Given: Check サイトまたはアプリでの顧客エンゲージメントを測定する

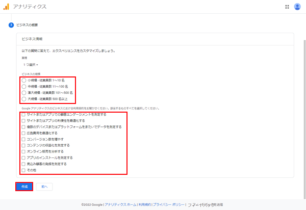Looking at the screenshot, I should pyautogui.click(x=23, y=115).
